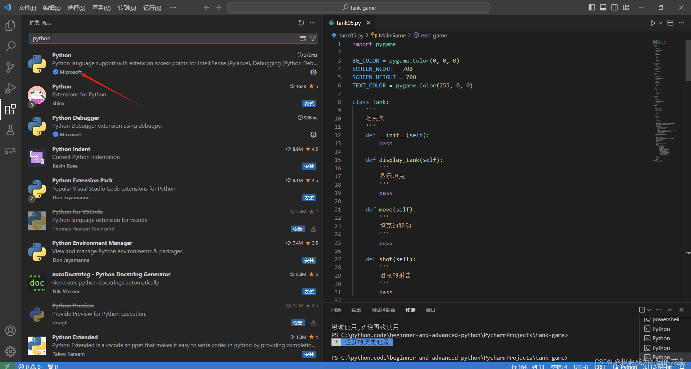Close the tank05.py tab
The width and height of the screenshot is (691, 369).
pos(369,23)
